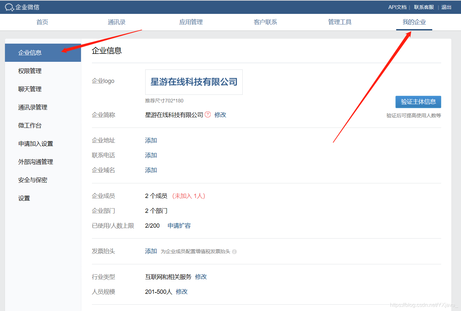Click the 验证后可提高使用人数等 note
The image size is (461, 311).
[414, 115]
